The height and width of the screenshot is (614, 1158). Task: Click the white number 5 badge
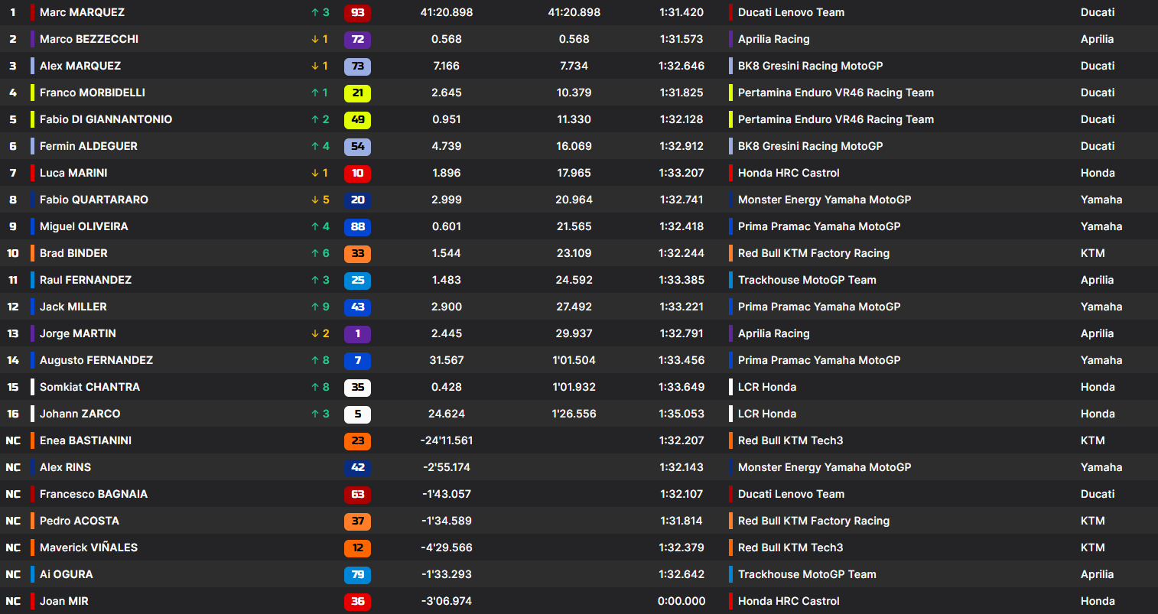pos(357,414)
